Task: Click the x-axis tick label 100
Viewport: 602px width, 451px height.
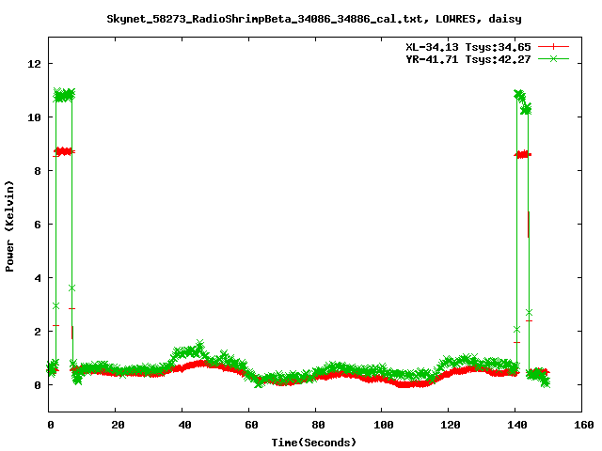Action: pos(384,425)
